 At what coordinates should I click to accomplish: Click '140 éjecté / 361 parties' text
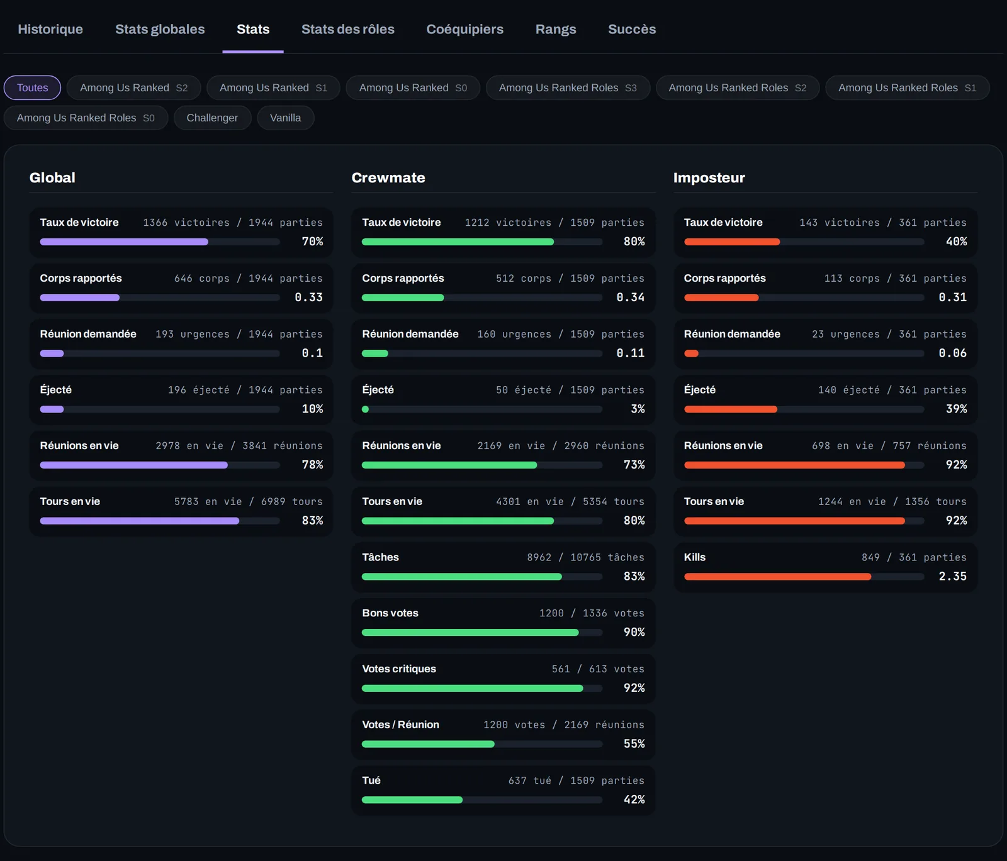pyautogui.click(x=892, y=391)
